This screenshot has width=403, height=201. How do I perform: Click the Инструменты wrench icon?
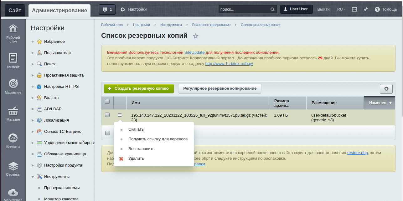click(x=39, y=177)
